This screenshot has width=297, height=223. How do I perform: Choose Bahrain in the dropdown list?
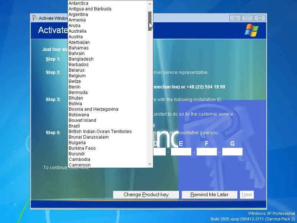pos(107,53)
